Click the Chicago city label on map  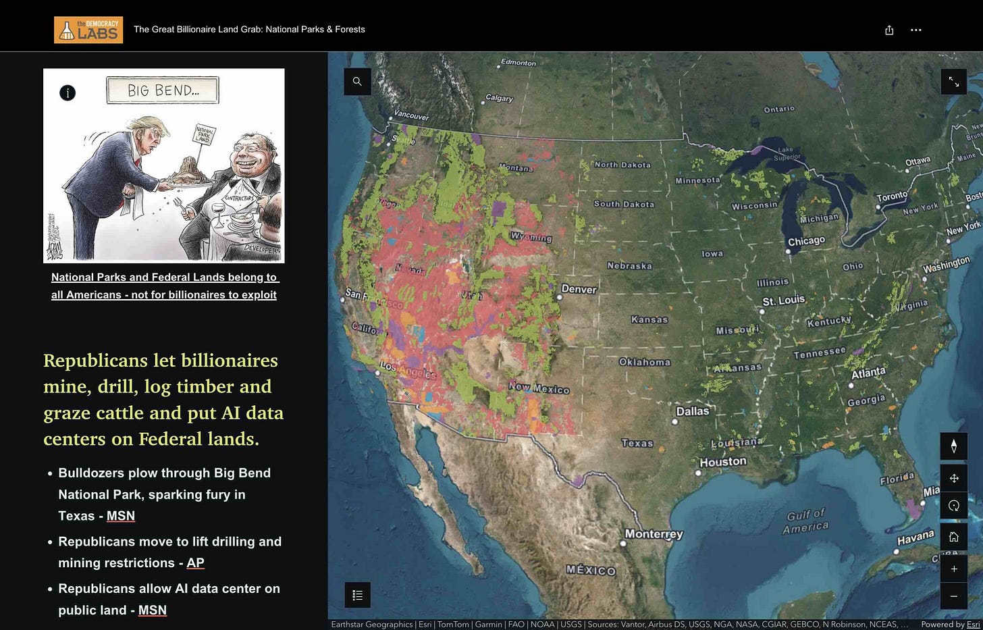coord(806,240)
